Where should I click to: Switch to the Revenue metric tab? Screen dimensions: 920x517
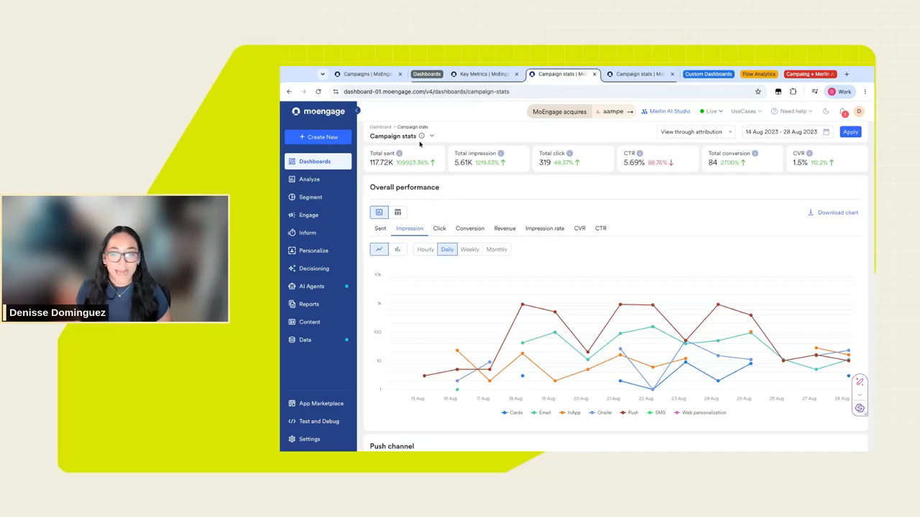pos(505,228)
